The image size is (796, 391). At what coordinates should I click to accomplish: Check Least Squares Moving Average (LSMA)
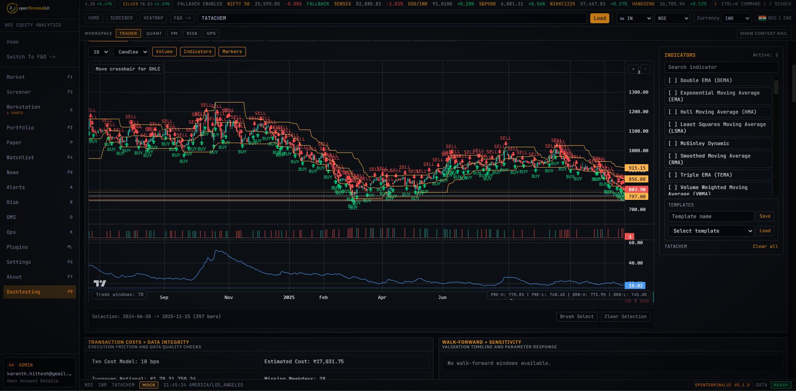718,128
